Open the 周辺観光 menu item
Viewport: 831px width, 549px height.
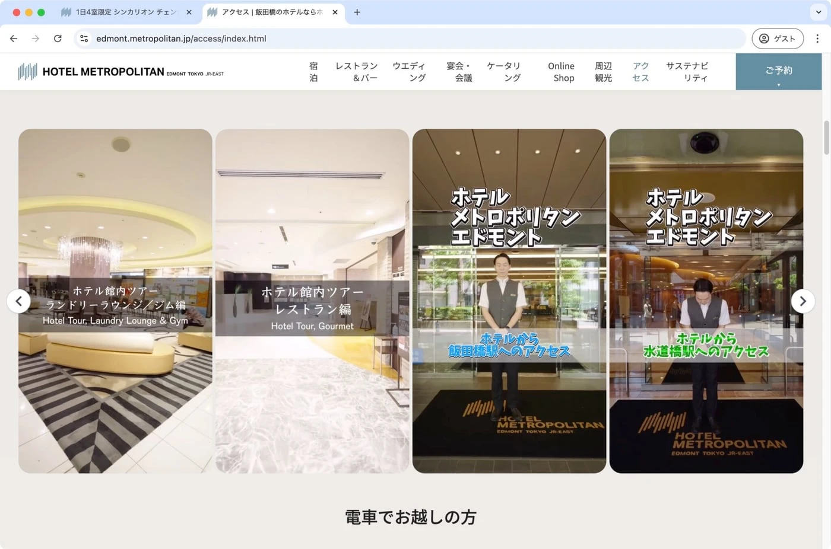603,72
